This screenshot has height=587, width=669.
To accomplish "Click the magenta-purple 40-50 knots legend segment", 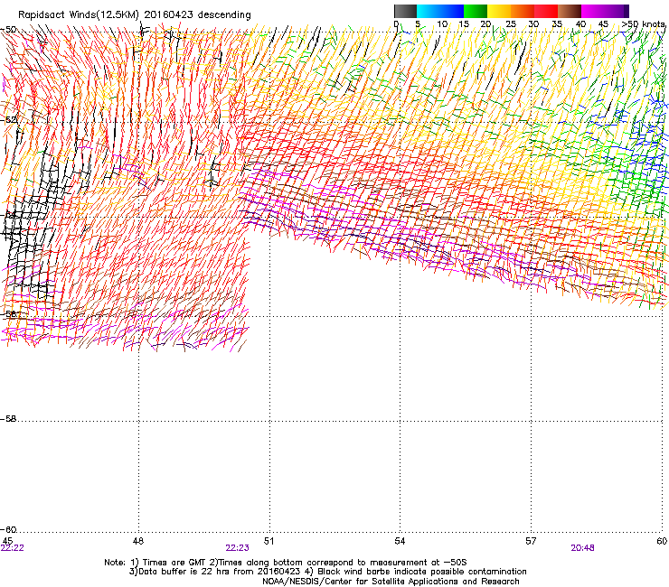I will coord(605,11).
